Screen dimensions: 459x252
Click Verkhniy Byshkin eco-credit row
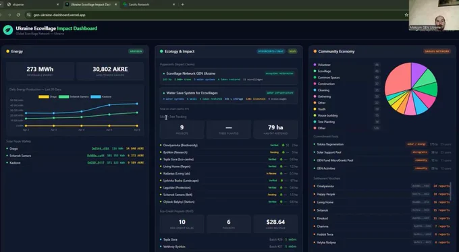coord(229,247)
